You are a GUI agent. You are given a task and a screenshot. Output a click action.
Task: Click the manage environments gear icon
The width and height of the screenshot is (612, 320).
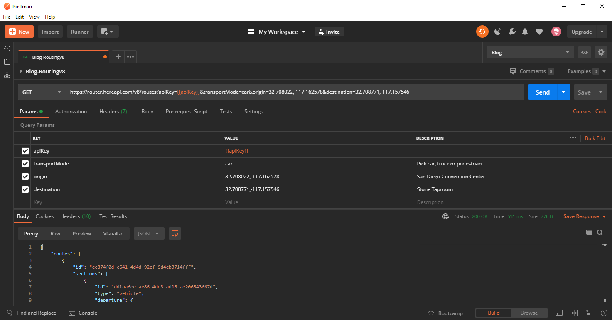(601, 52)
